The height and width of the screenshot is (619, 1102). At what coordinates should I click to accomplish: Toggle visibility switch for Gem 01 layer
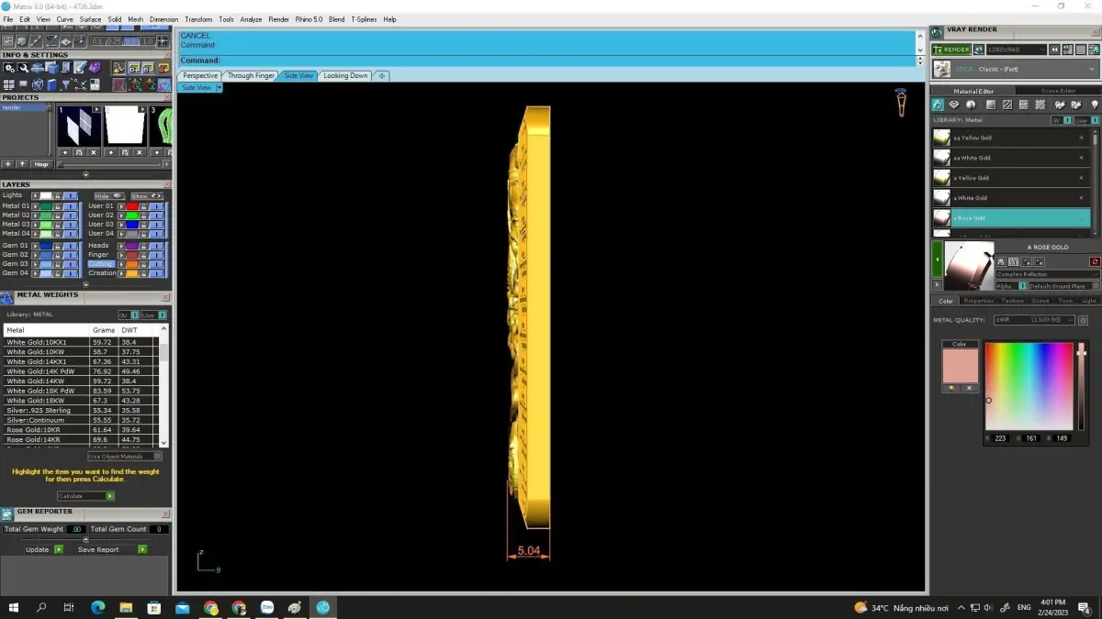70,246
